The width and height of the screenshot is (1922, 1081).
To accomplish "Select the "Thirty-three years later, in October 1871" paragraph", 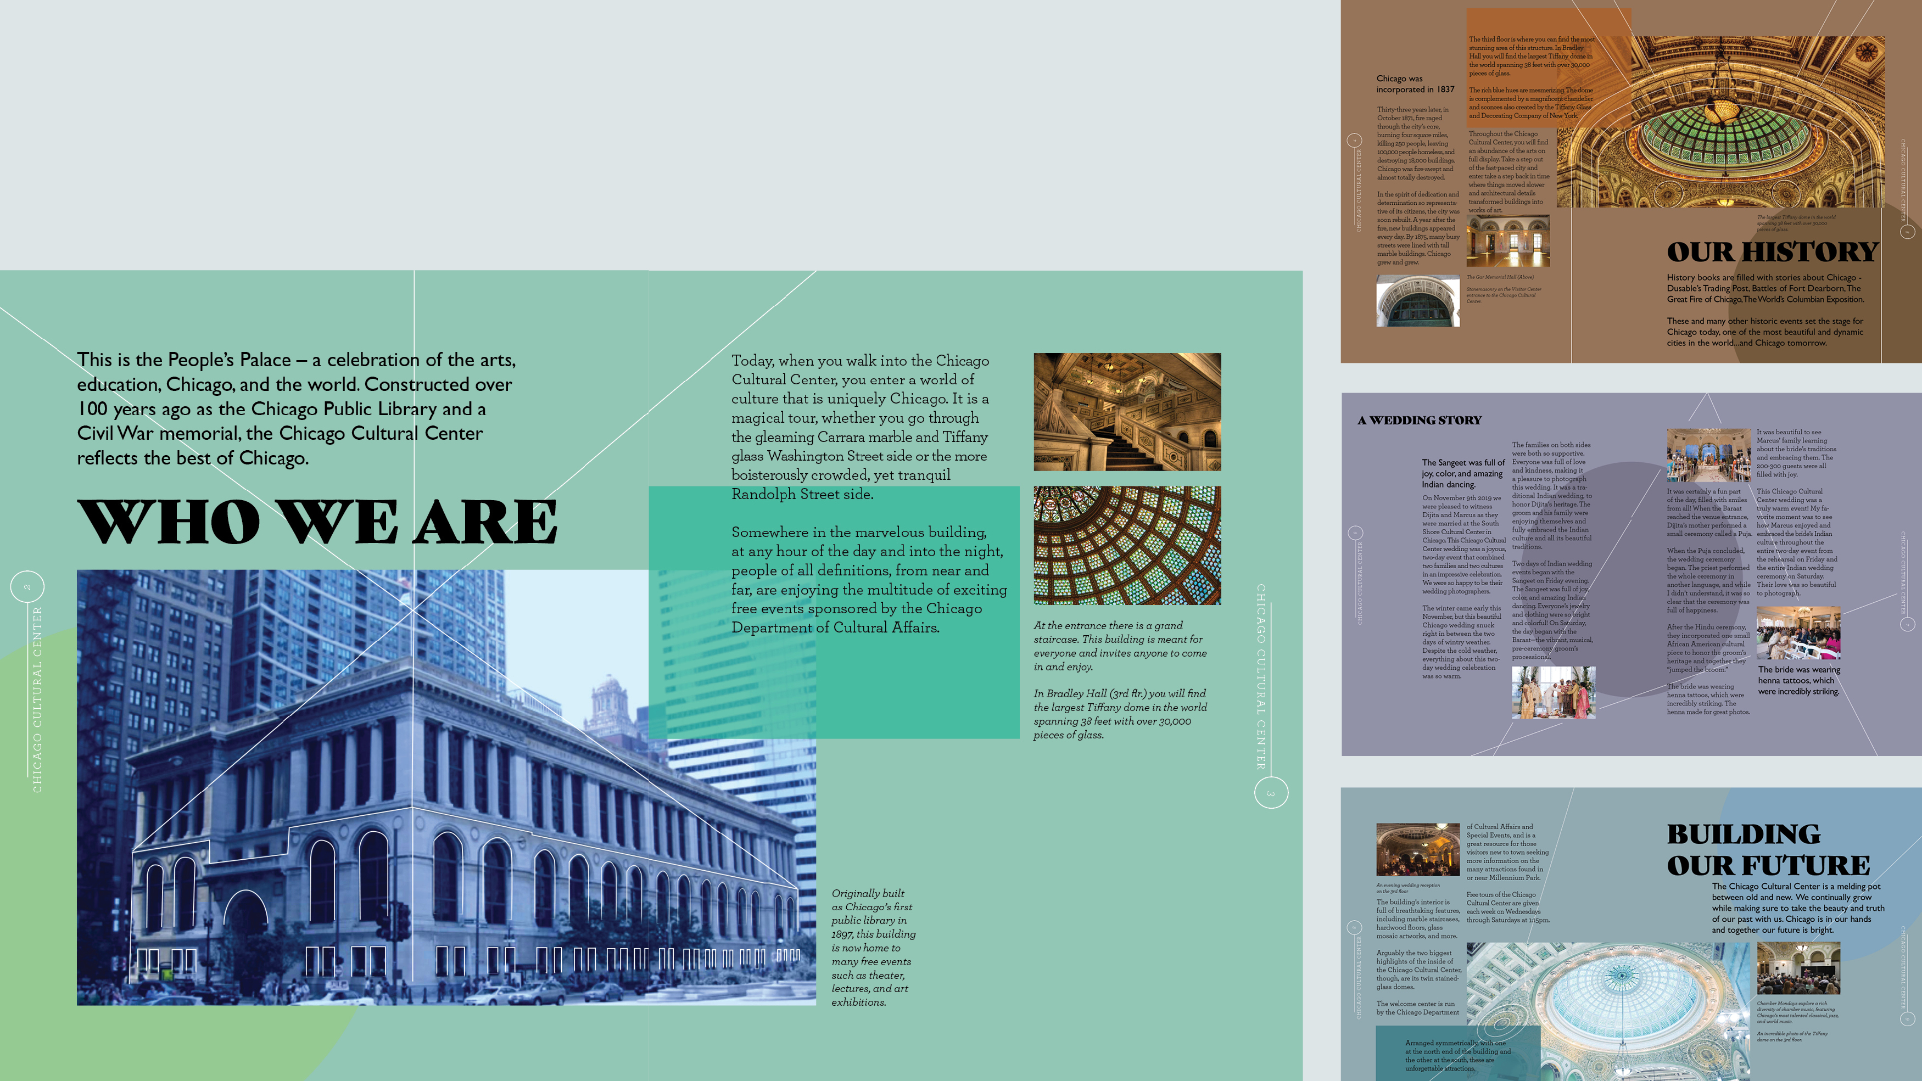I will (1416, 143).
